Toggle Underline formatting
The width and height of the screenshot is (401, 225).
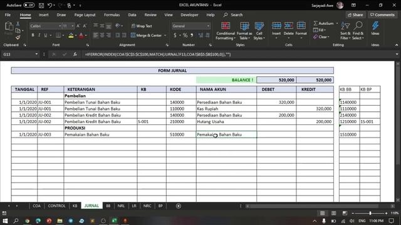click(x=46, y=35)
